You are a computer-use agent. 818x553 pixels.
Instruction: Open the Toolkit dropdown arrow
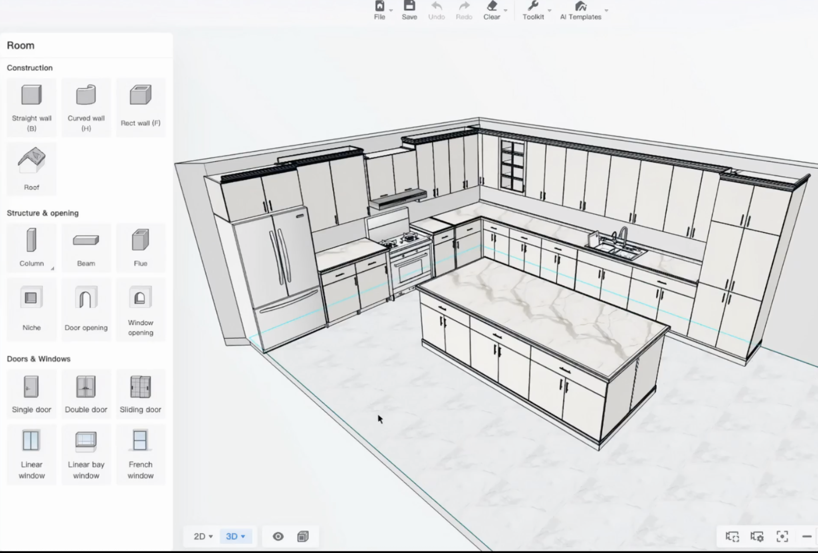pos(550,10)
